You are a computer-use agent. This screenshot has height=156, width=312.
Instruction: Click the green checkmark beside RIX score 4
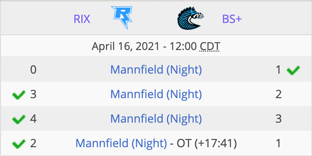pos(19,119)
